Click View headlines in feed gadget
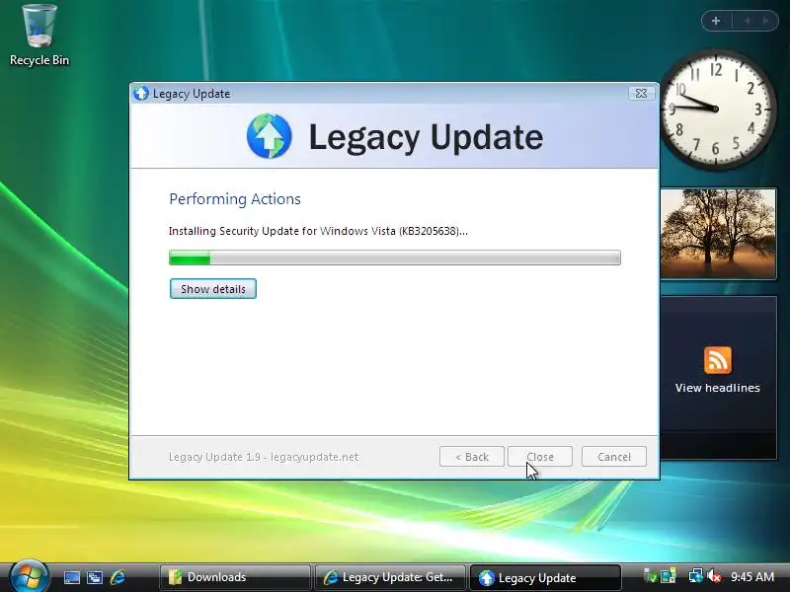Viewport: 790px width, 592px height. pos(718,388)
